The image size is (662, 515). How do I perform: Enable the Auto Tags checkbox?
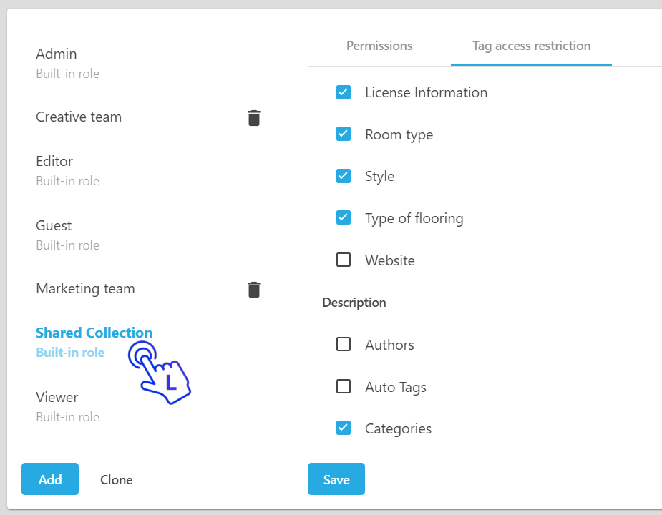coord(344,387)
